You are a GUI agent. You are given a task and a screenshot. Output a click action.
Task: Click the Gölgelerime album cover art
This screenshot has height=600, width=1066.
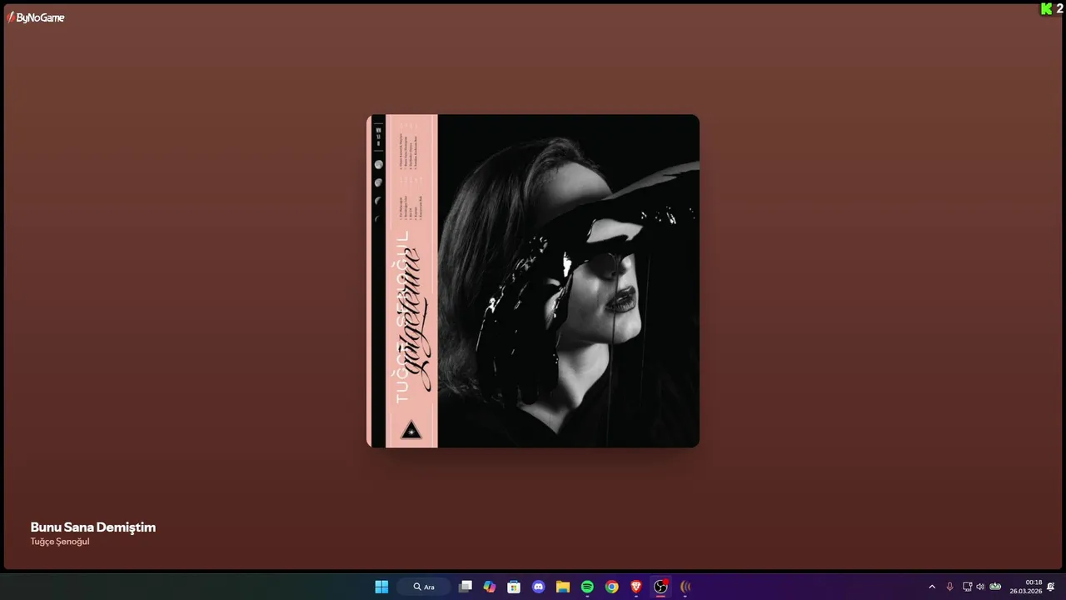point(533,281)
